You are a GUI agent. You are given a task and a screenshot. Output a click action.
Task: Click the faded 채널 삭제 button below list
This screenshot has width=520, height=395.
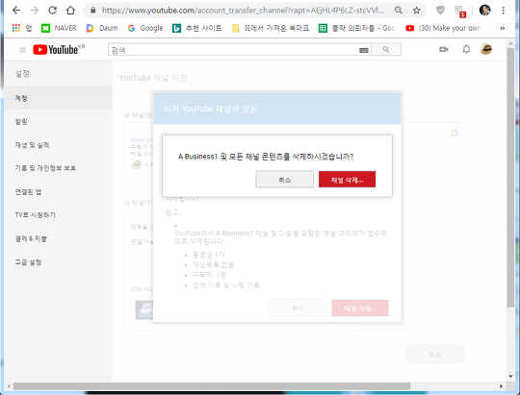tap(360, 309)
